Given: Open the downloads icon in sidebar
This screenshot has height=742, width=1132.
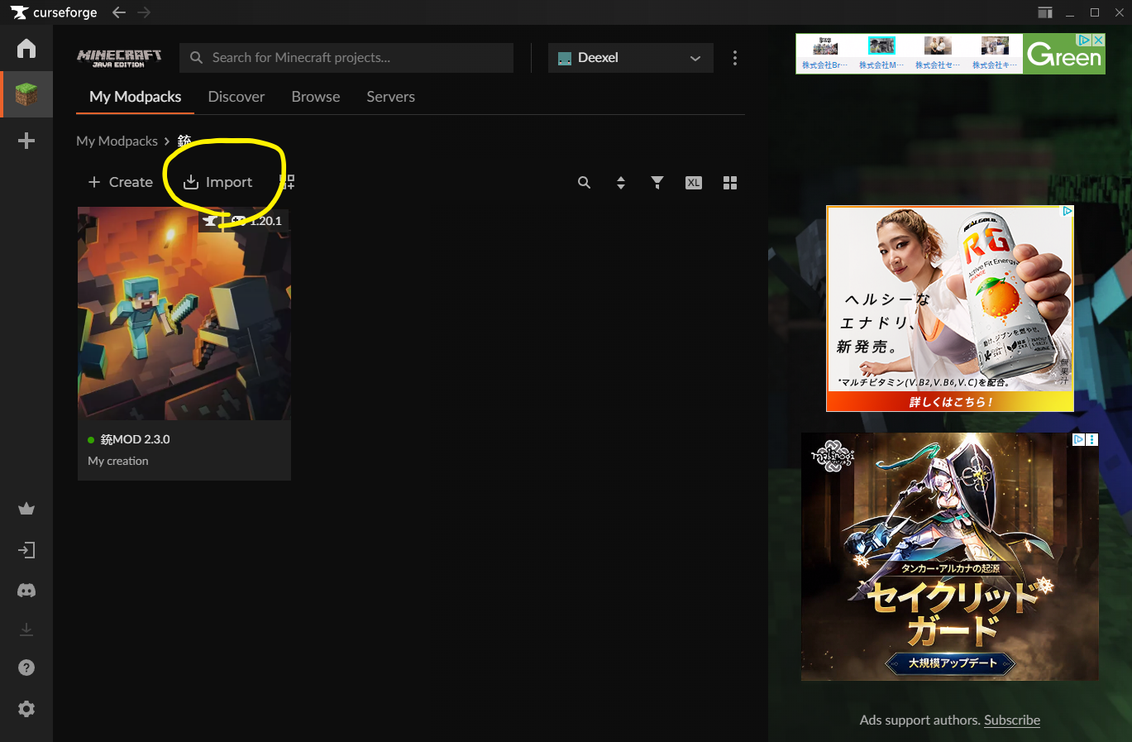Looking at the screenshot, I should (26, 630).
